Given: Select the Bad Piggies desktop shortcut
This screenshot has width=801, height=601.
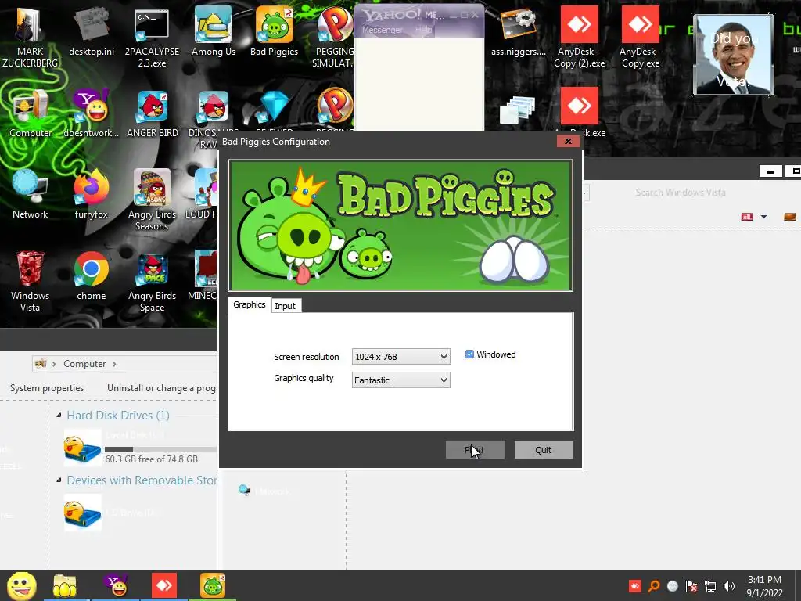Looking at the screenshot, I should (275, 31).
